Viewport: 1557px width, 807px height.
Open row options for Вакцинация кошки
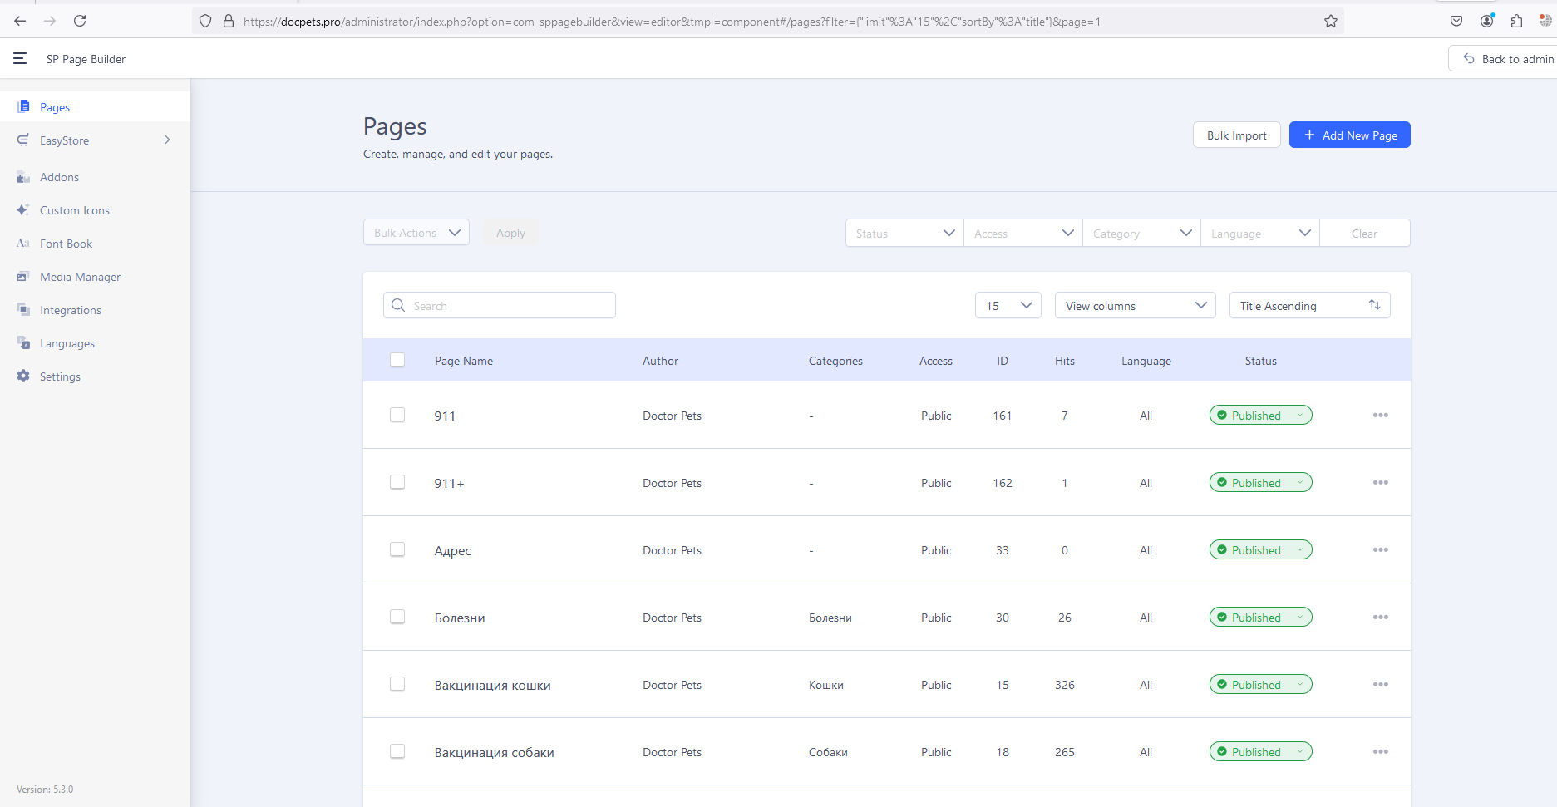(x=1381, y=684)
